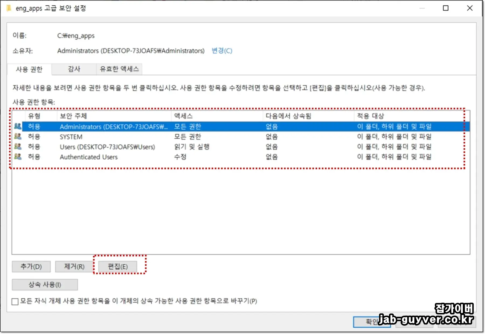
Task: Click the 변경(C) link to change owner
Action: tap(221, 51)
